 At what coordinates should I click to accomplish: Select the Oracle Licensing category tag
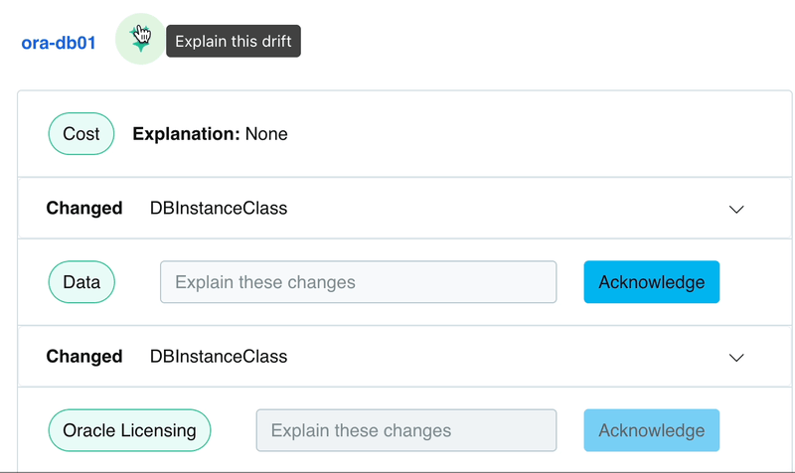[x=130, y=431]
